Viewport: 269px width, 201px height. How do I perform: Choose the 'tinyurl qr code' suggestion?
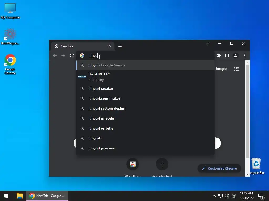(x=145, y=118)
